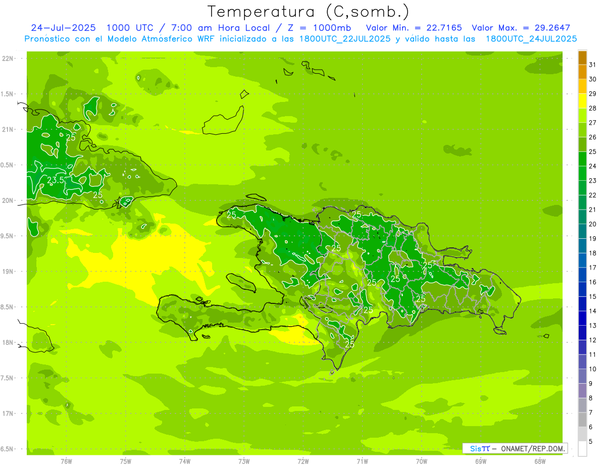The width and height of the screenshot is (606, 468).
Task: Click the '76W' longitude axis label
Action: (x=66, y=461)
